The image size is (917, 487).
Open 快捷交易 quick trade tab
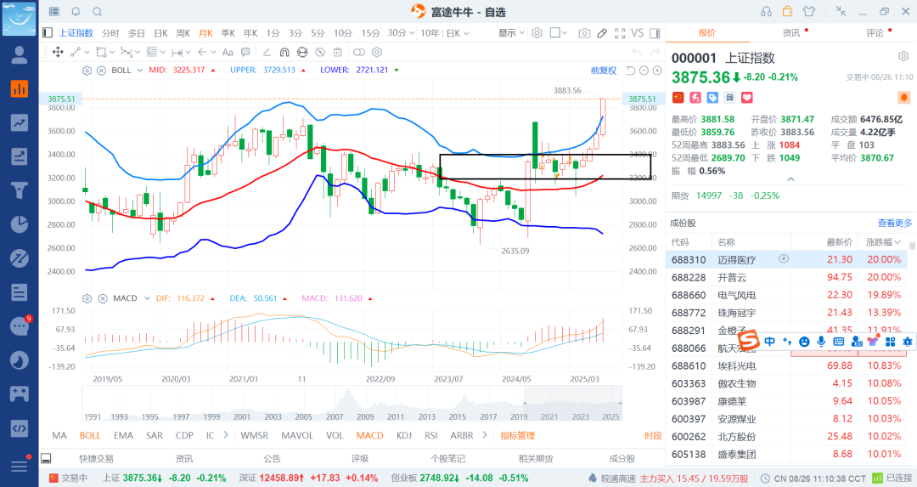tap(97, 459)
